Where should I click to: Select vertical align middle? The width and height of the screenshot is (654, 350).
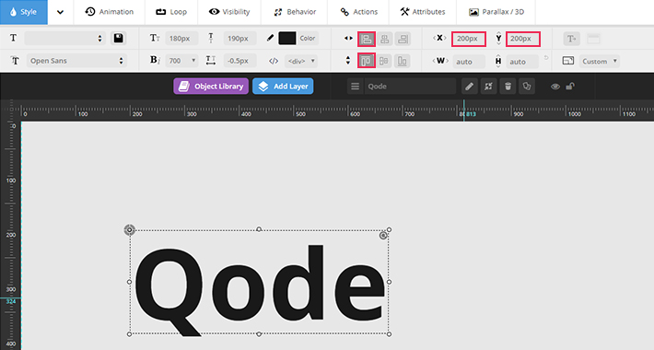coord(384,61)
